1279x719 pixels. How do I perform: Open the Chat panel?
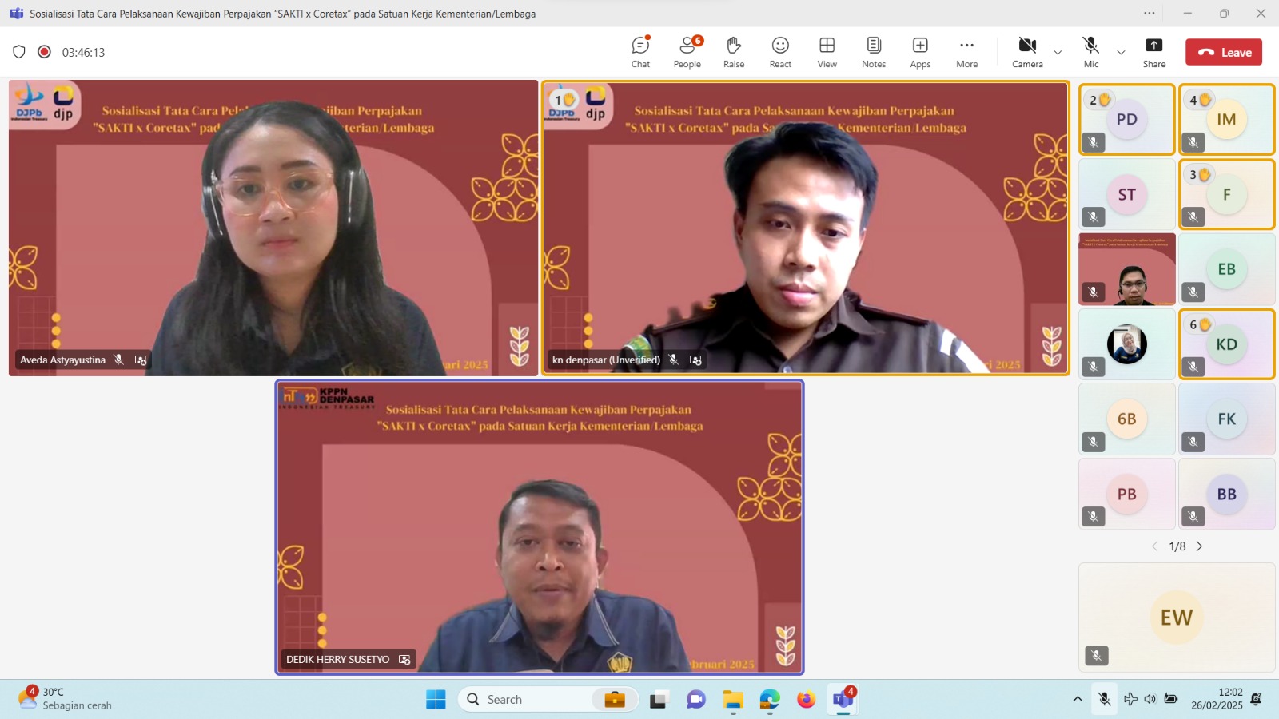[640, 53]
